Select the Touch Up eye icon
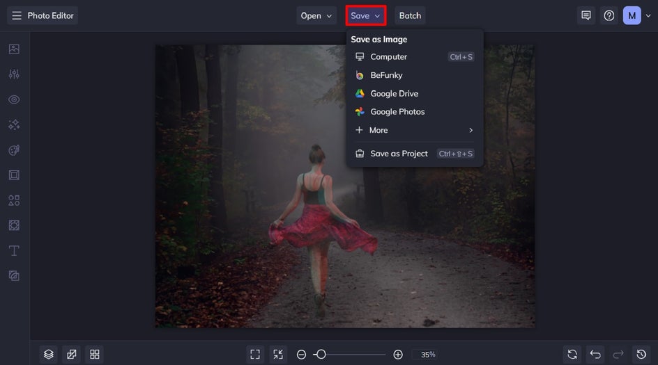 point(14,99)
